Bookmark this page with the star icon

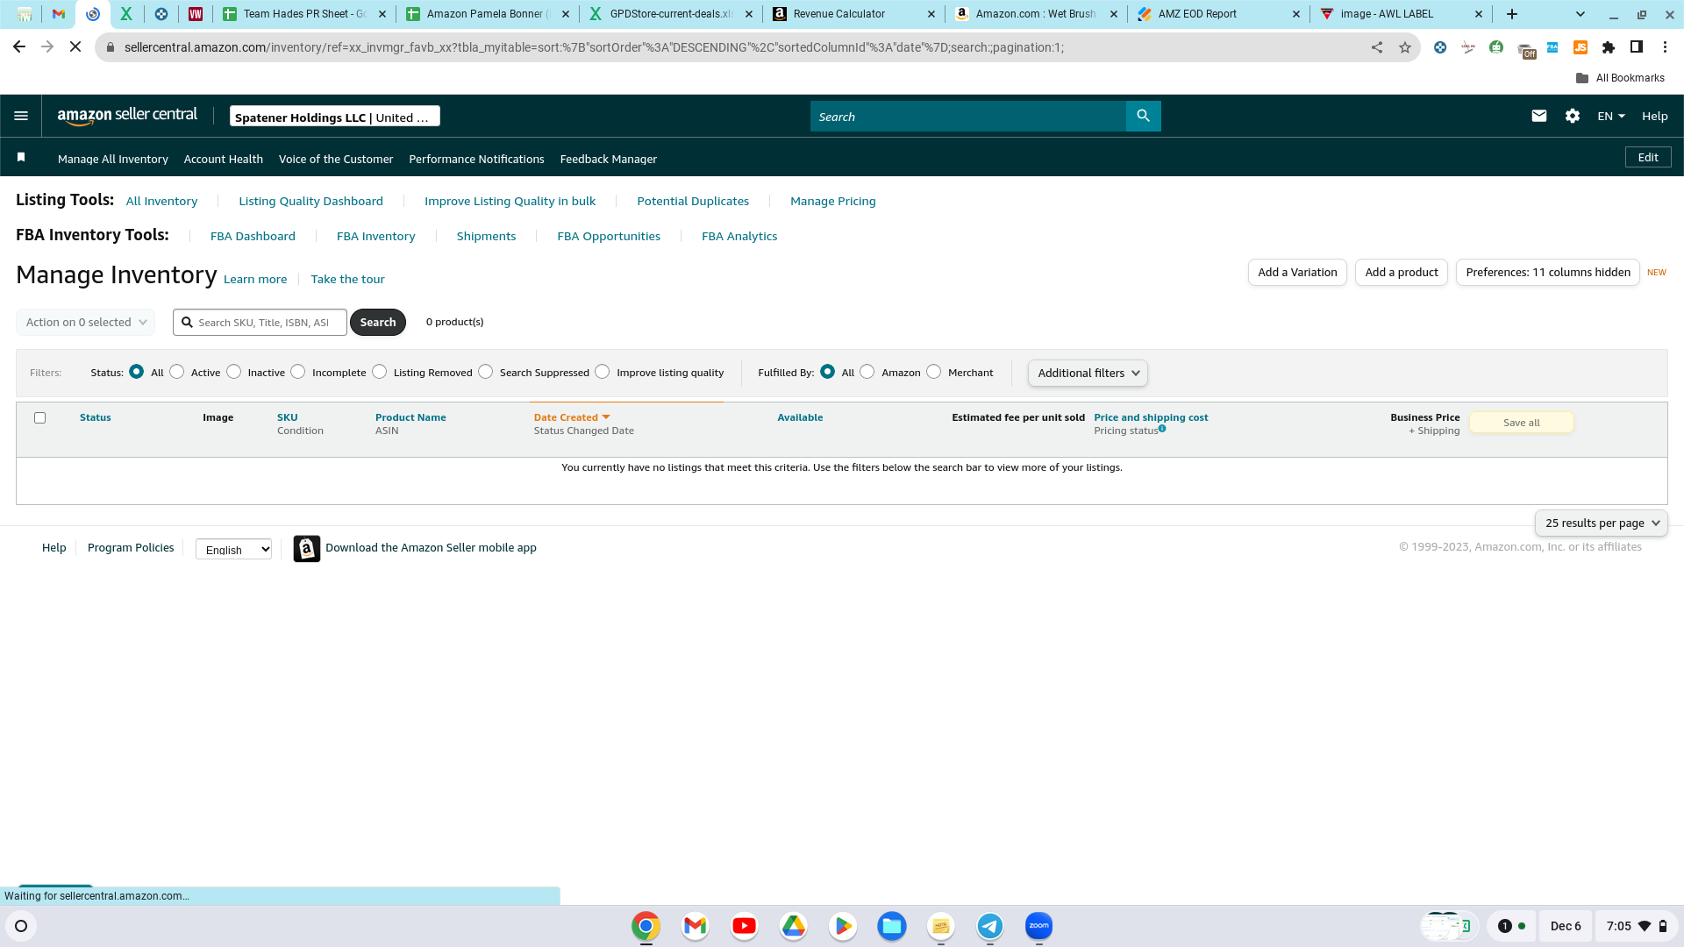(x=1405, y=47)
